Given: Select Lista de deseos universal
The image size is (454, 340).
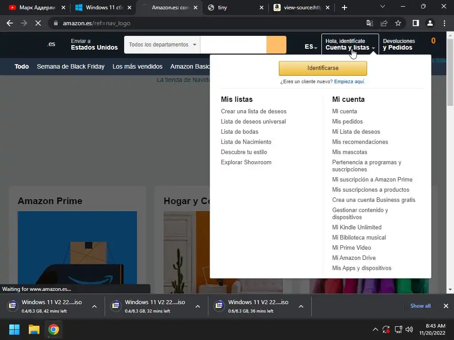Looking at the screenshot, I should 253,121.
